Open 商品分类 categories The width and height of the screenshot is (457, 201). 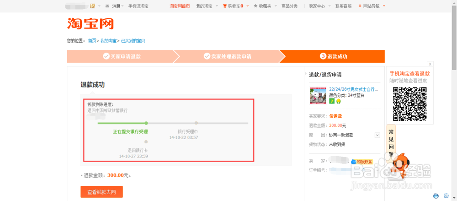(289, 6)
